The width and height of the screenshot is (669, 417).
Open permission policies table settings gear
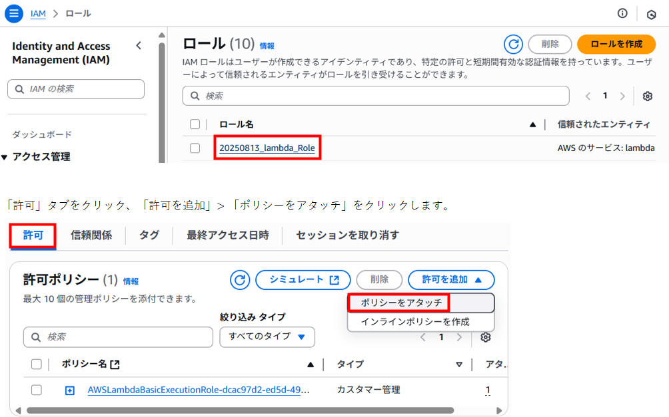486,337
